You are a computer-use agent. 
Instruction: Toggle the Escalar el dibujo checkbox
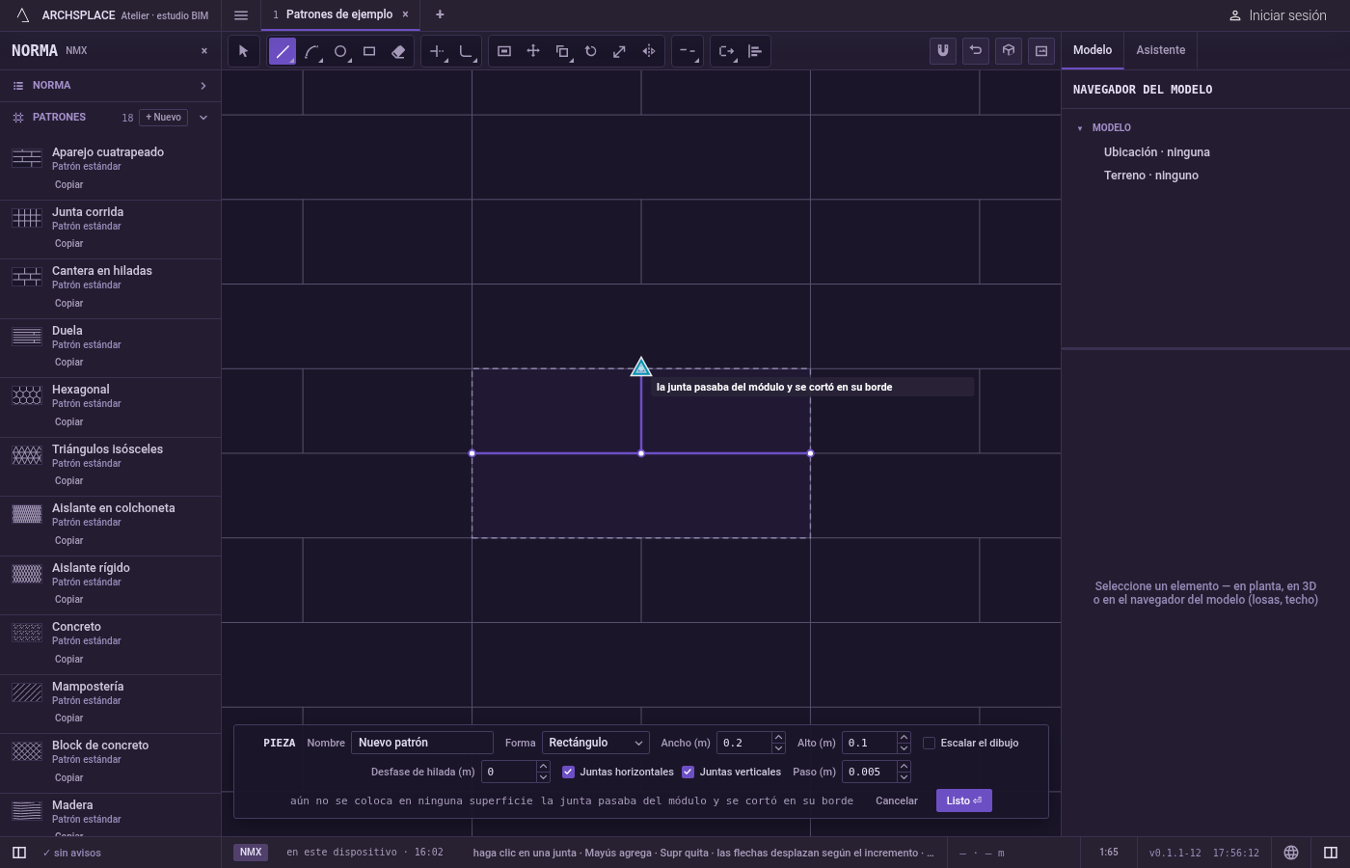[x=930, y=743]
